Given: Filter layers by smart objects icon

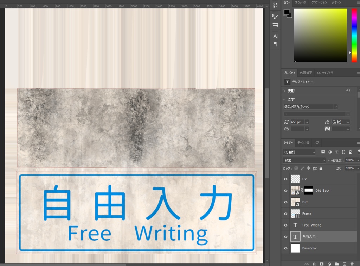Looking at the screenshot, I should 351,152.
